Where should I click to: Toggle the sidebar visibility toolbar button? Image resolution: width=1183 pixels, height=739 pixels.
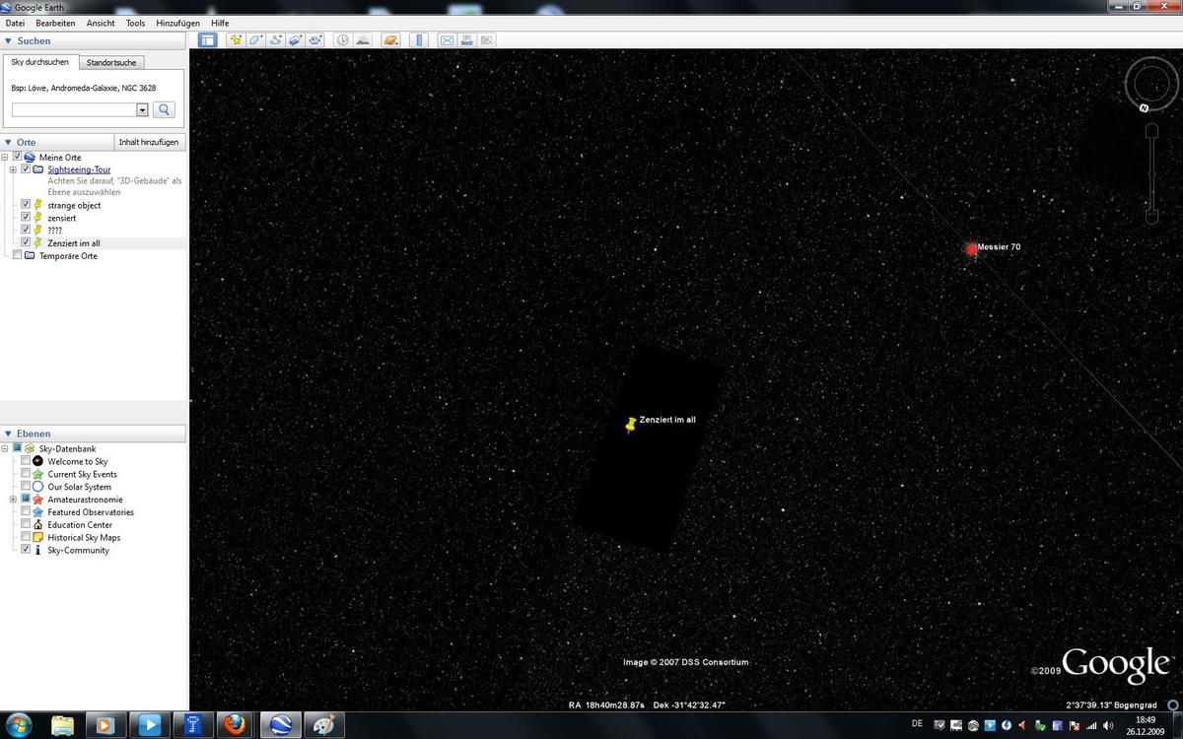click(208, 40)
